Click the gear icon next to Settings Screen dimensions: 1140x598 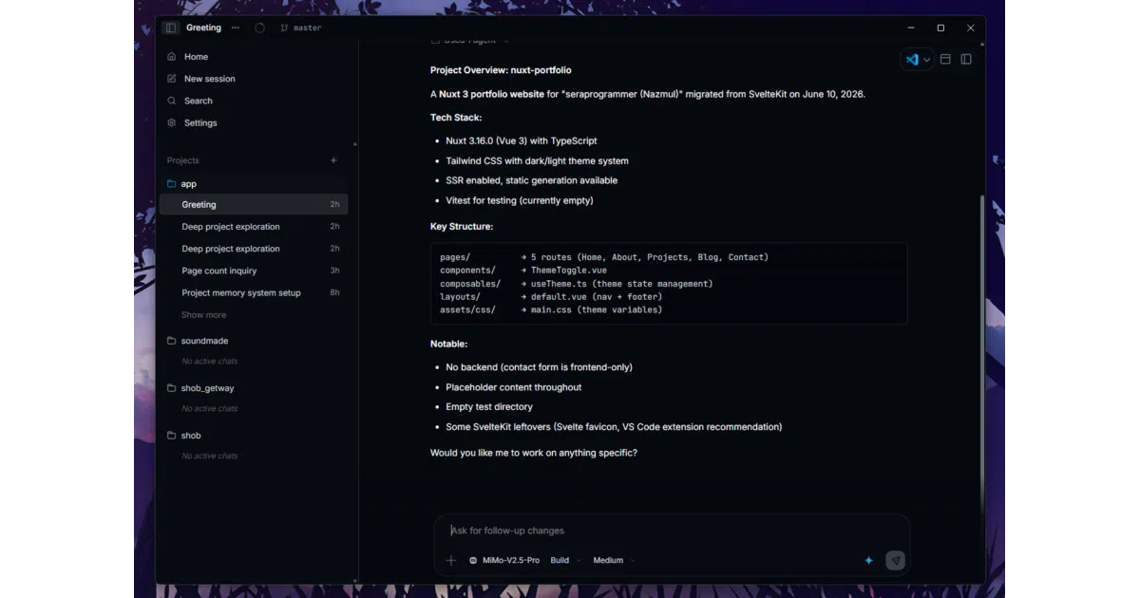(x=172, y=122)
